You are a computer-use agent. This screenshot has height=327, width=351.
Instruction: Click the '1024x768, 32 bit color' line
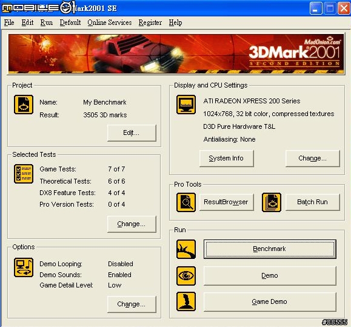tap(269, 114)
